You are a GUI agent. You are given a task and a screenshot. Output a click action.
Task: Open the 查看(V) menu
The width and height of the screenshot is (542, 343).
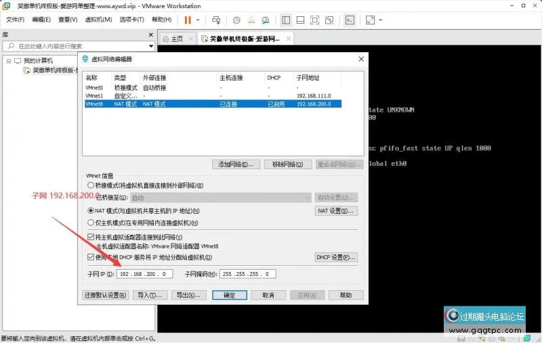coord(68,20)
